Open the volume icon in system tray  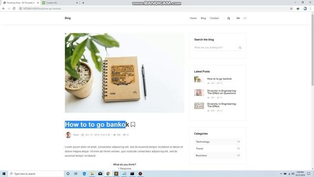click(293, 174)
